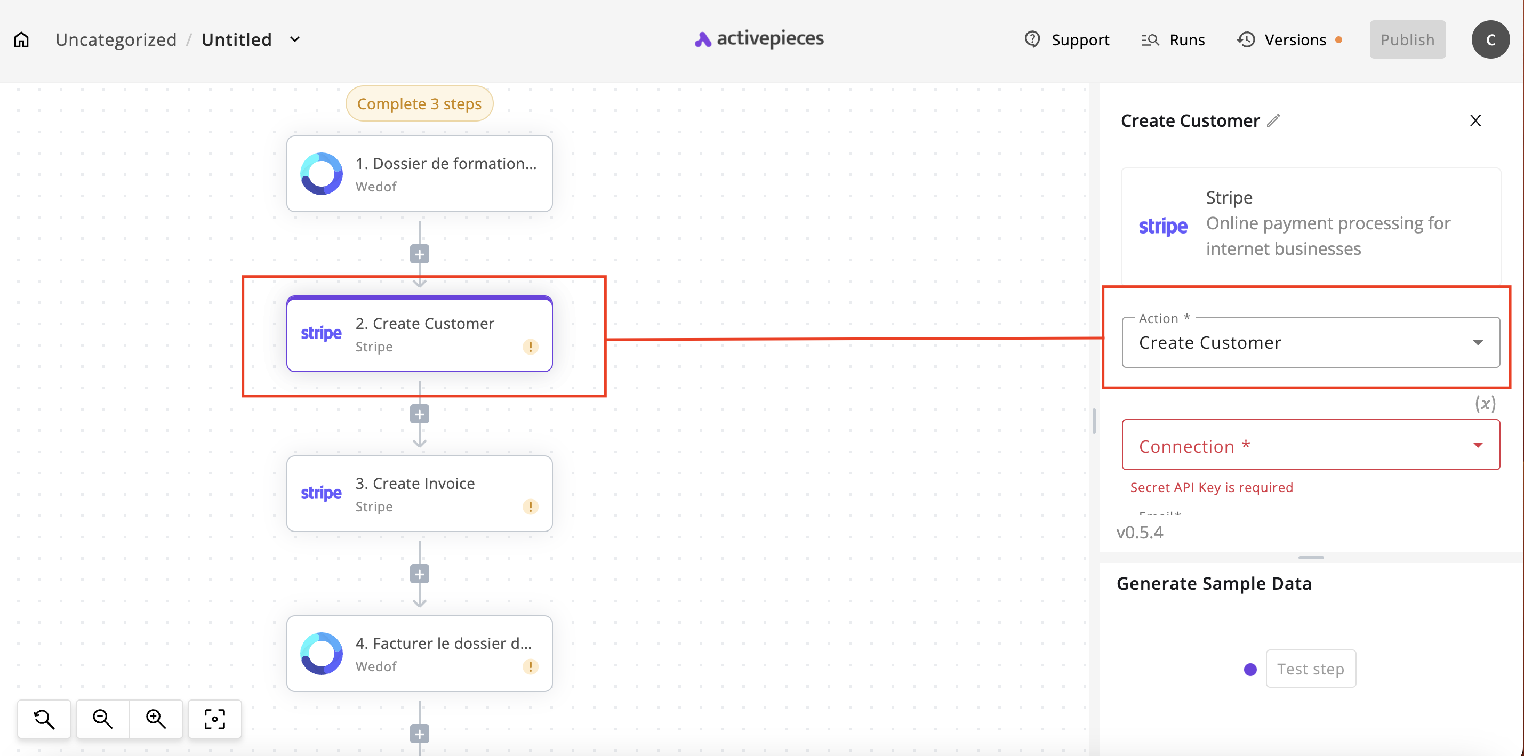This screenshot has width=1524, height=756.
Task: Open the Action dropdown
Action: [1310, 342]
